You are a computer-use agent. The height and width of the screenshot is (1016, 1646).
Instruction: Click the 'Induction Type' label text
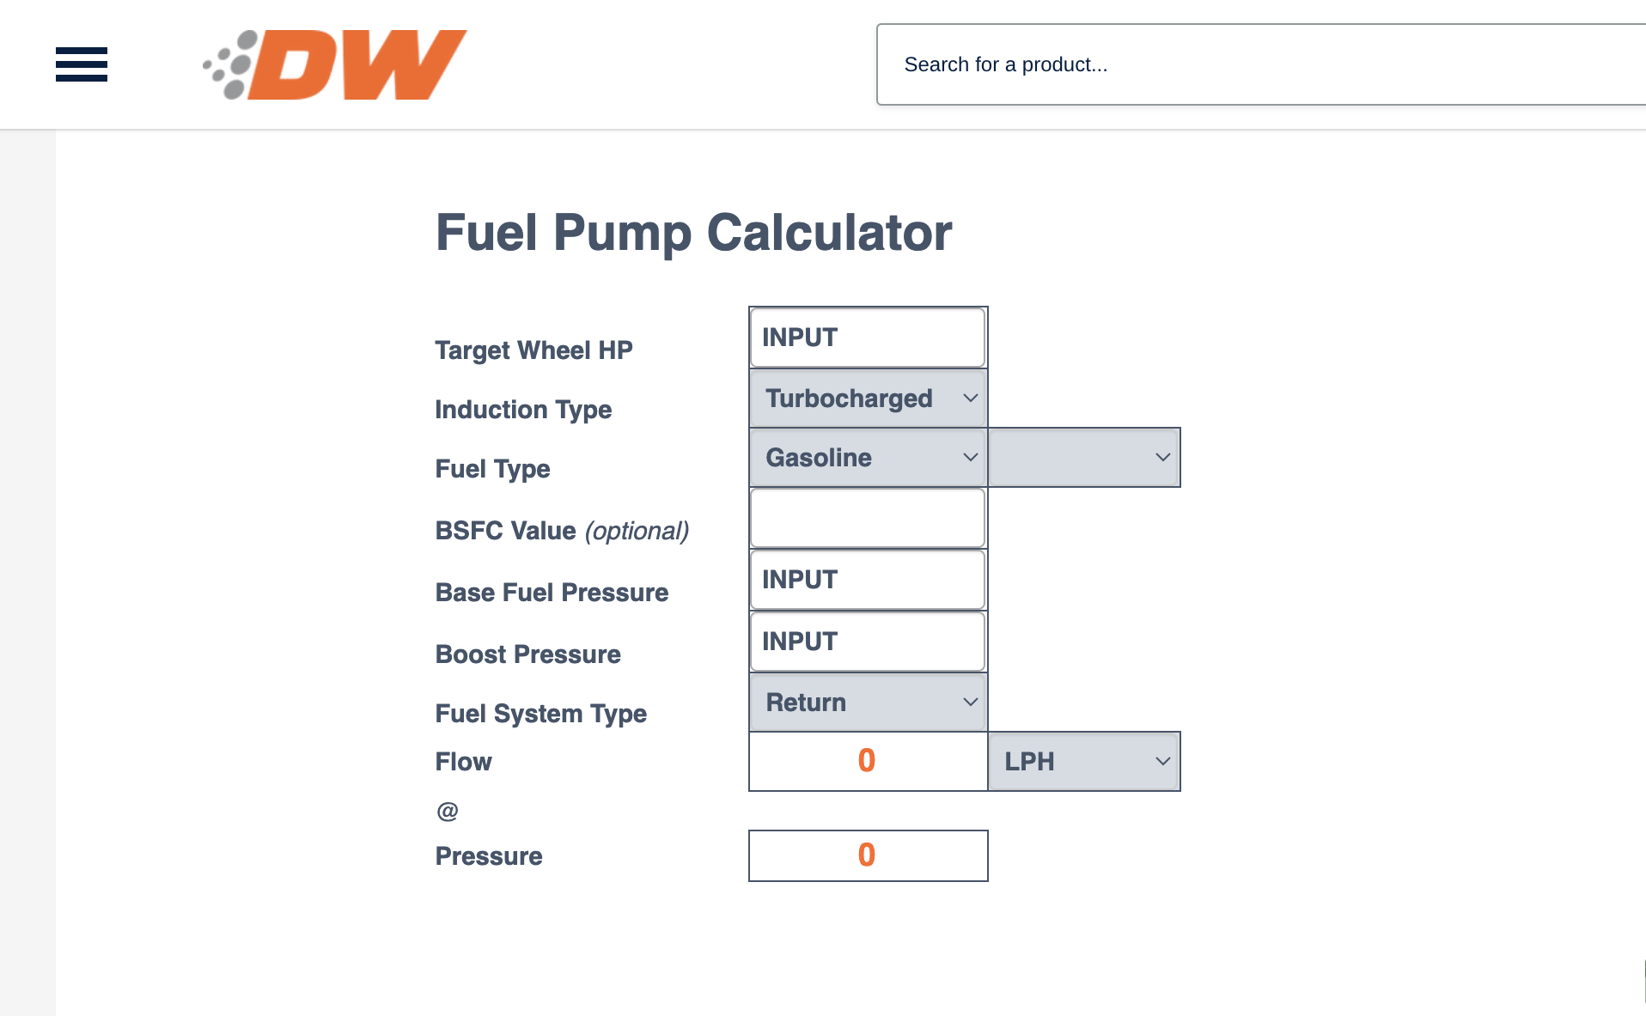tap(523, 410)
